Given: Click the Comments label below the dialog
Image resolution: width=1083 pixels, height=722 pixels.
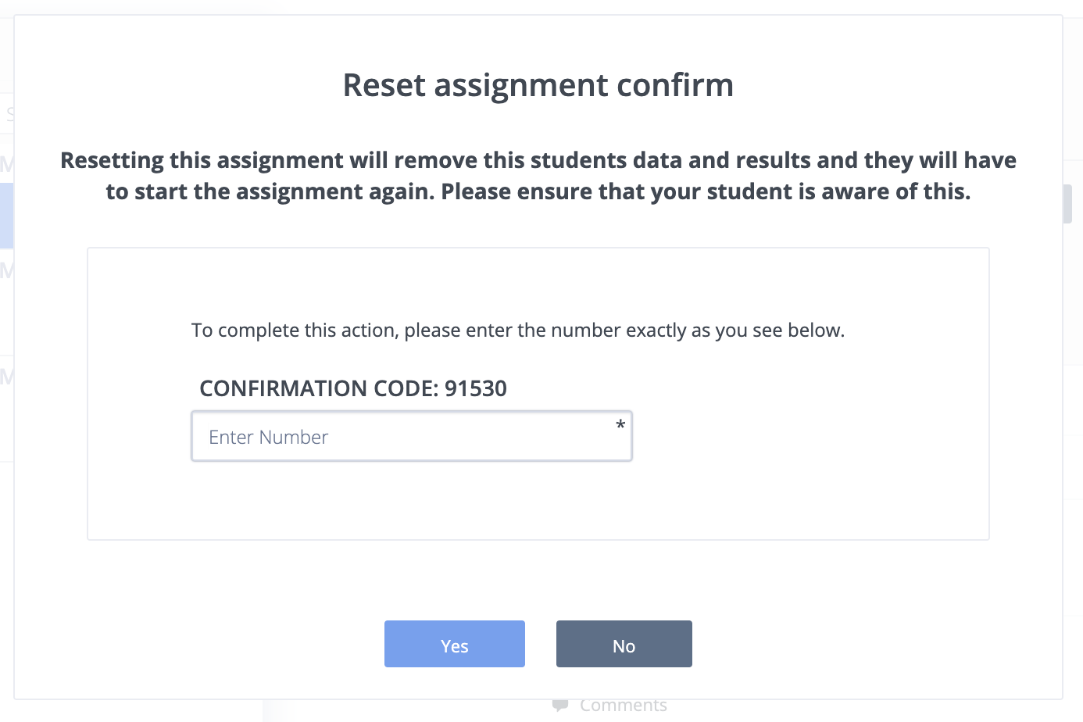Looking at the screenshot, I should click(x=623, y=706).
